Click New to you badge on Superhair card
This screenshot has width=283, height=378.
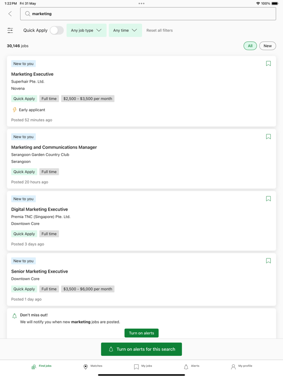coord(24,63)
